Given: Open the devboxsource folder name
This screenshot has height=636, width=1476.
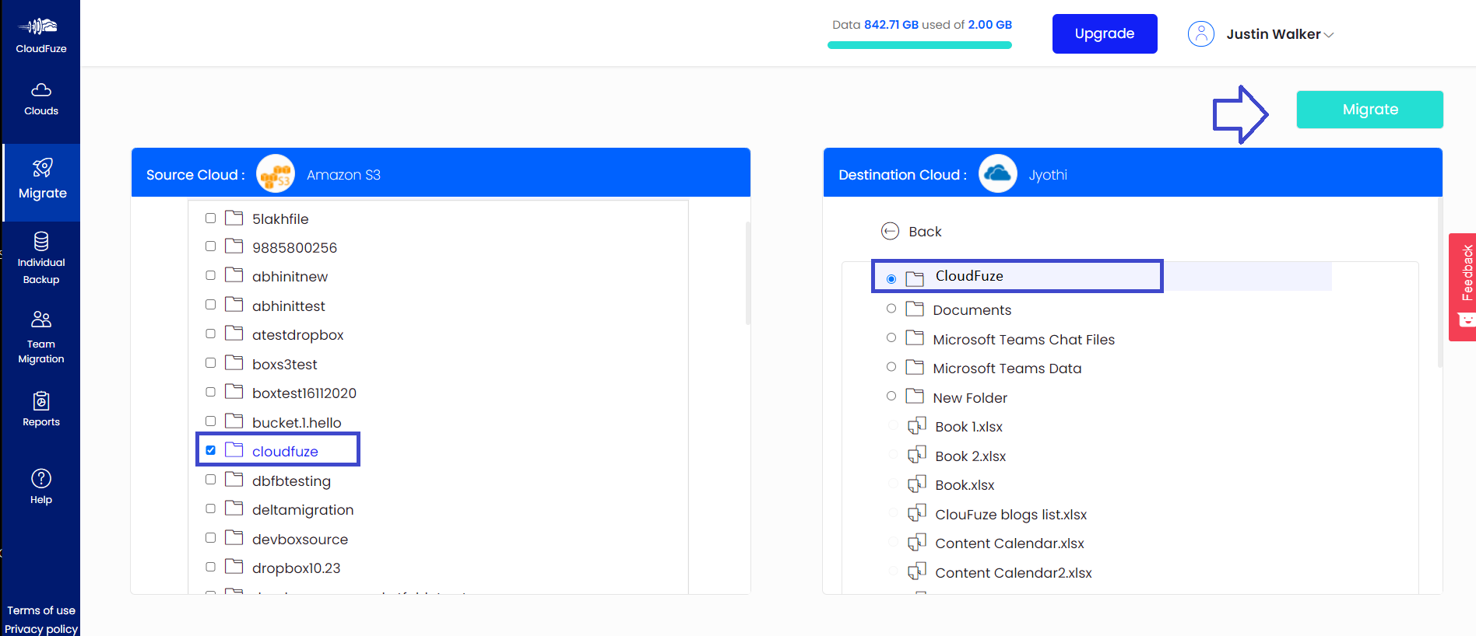Looking at the screenshot, I should pyautogui.click(x=300, y=540).
